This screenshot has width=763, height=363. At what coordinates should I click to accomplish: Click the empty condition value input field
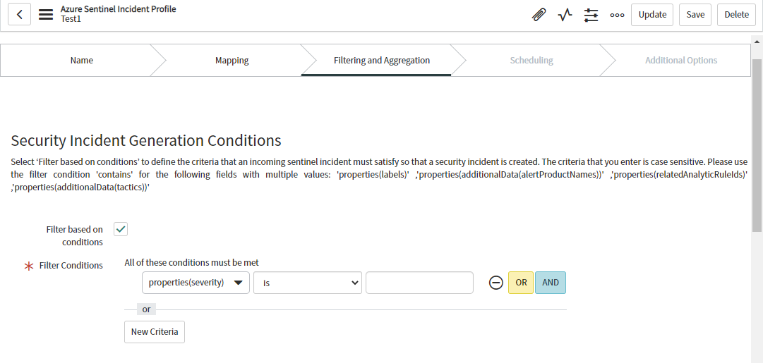pyautogui.click(x=419, y=283)
